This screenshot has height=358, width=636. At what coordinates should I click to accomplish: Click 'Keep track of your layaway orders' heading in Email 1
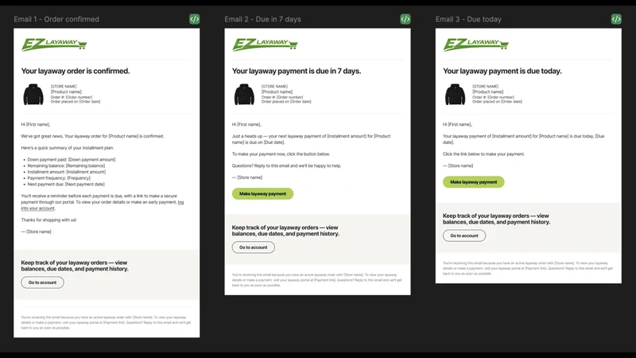pyautogui.click(x=75, y=266)
